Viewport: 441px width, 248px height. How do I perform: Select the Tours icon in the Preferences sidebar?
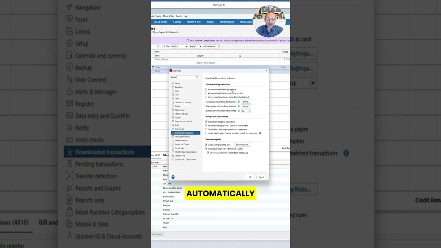click(173, 91)
